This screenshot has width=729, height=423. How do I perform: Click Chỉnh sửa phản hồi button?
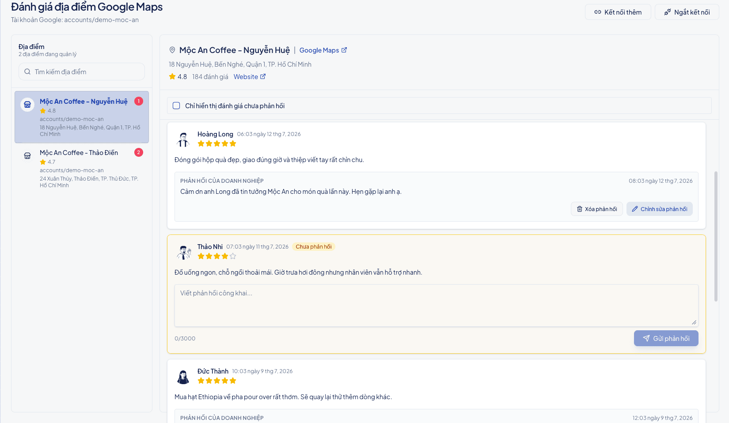coord(660,209)
